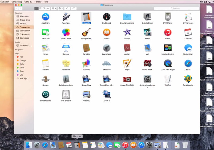
Task: Open the Fenster menu in menu bar
Action: coord(38,2)
